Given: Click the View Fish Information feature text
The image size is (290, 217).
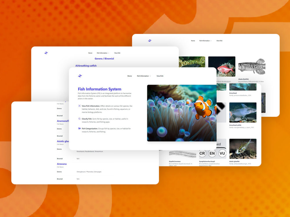Looking at the screenshot, I should click(x=107, y=109).
